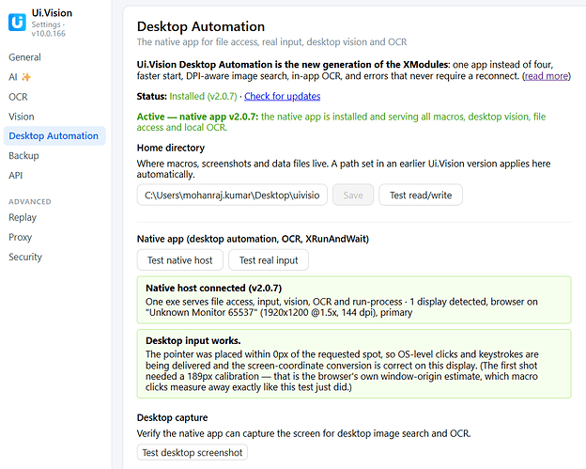
Task: Click the 'Desktop capture' heading
Action: 172,417
